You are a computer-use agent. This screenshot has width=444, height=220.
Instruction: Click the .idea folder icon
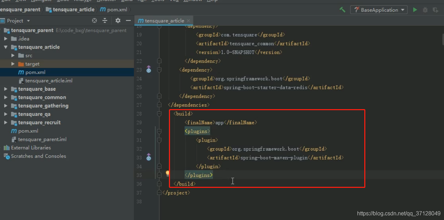pos(14,39)
